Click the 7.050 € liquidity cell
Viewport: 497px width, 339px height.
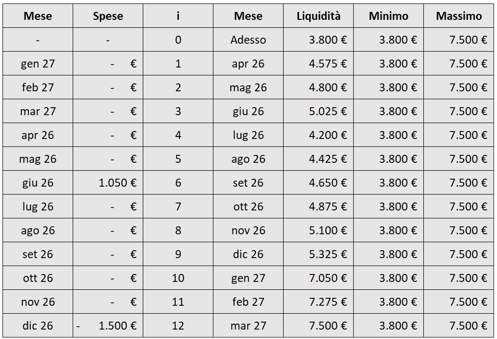point(327,278)
